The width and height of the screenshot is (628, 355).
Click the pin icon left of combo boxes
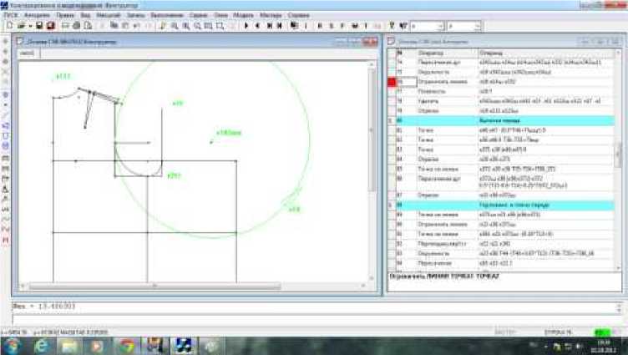392,26
